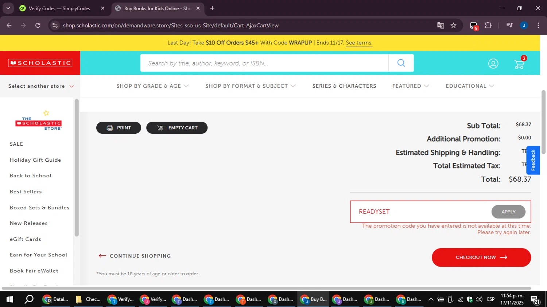547x307 pixels.
Task: Expand Select another store dropdown
Action: (x=41, y=86)
